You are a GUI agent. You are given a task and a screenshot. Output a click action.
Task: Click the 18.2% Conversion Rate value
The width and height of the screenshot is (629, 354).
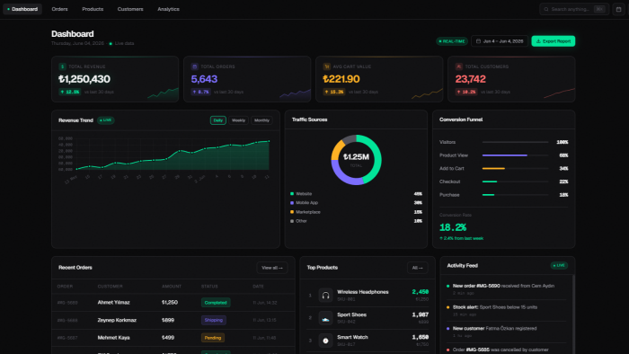tap(453, 227)
